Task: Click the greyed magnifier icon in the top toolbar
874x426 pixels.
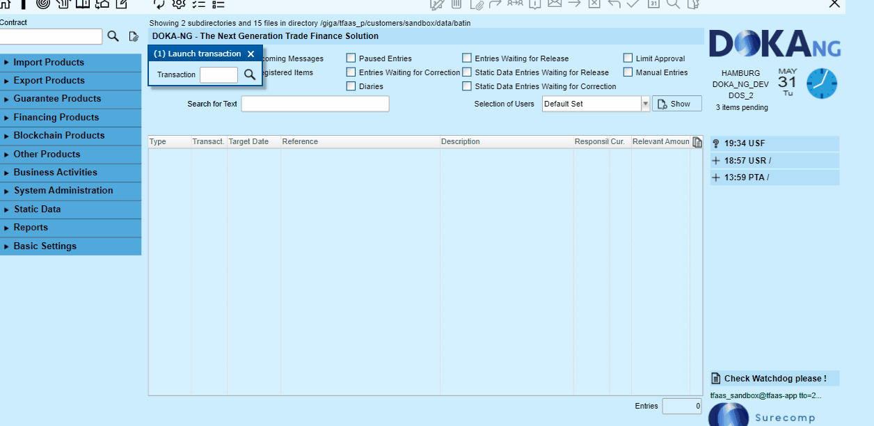Action: point(673,3)
